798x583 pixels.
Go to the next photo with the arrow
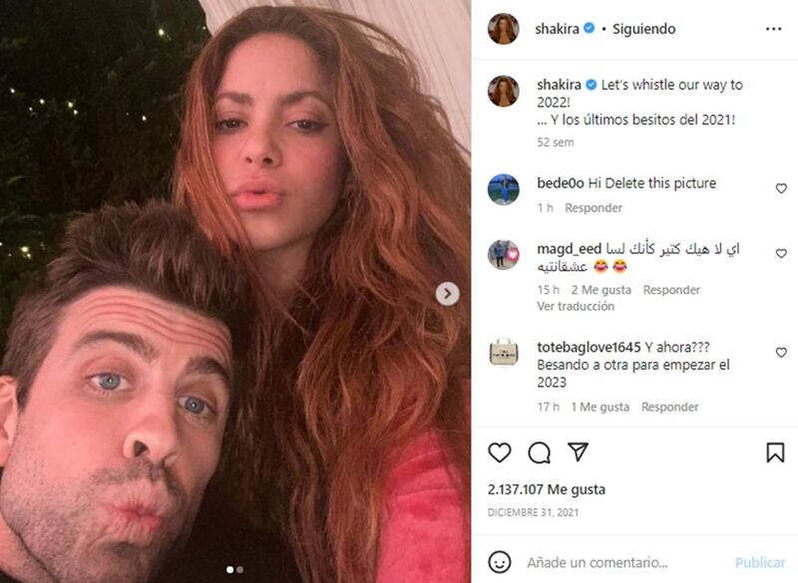click(x=447, y=294)
